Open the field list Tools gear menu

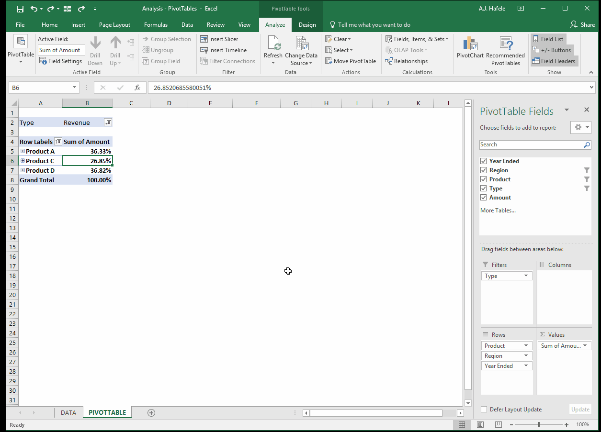click(x=581, y=127)
